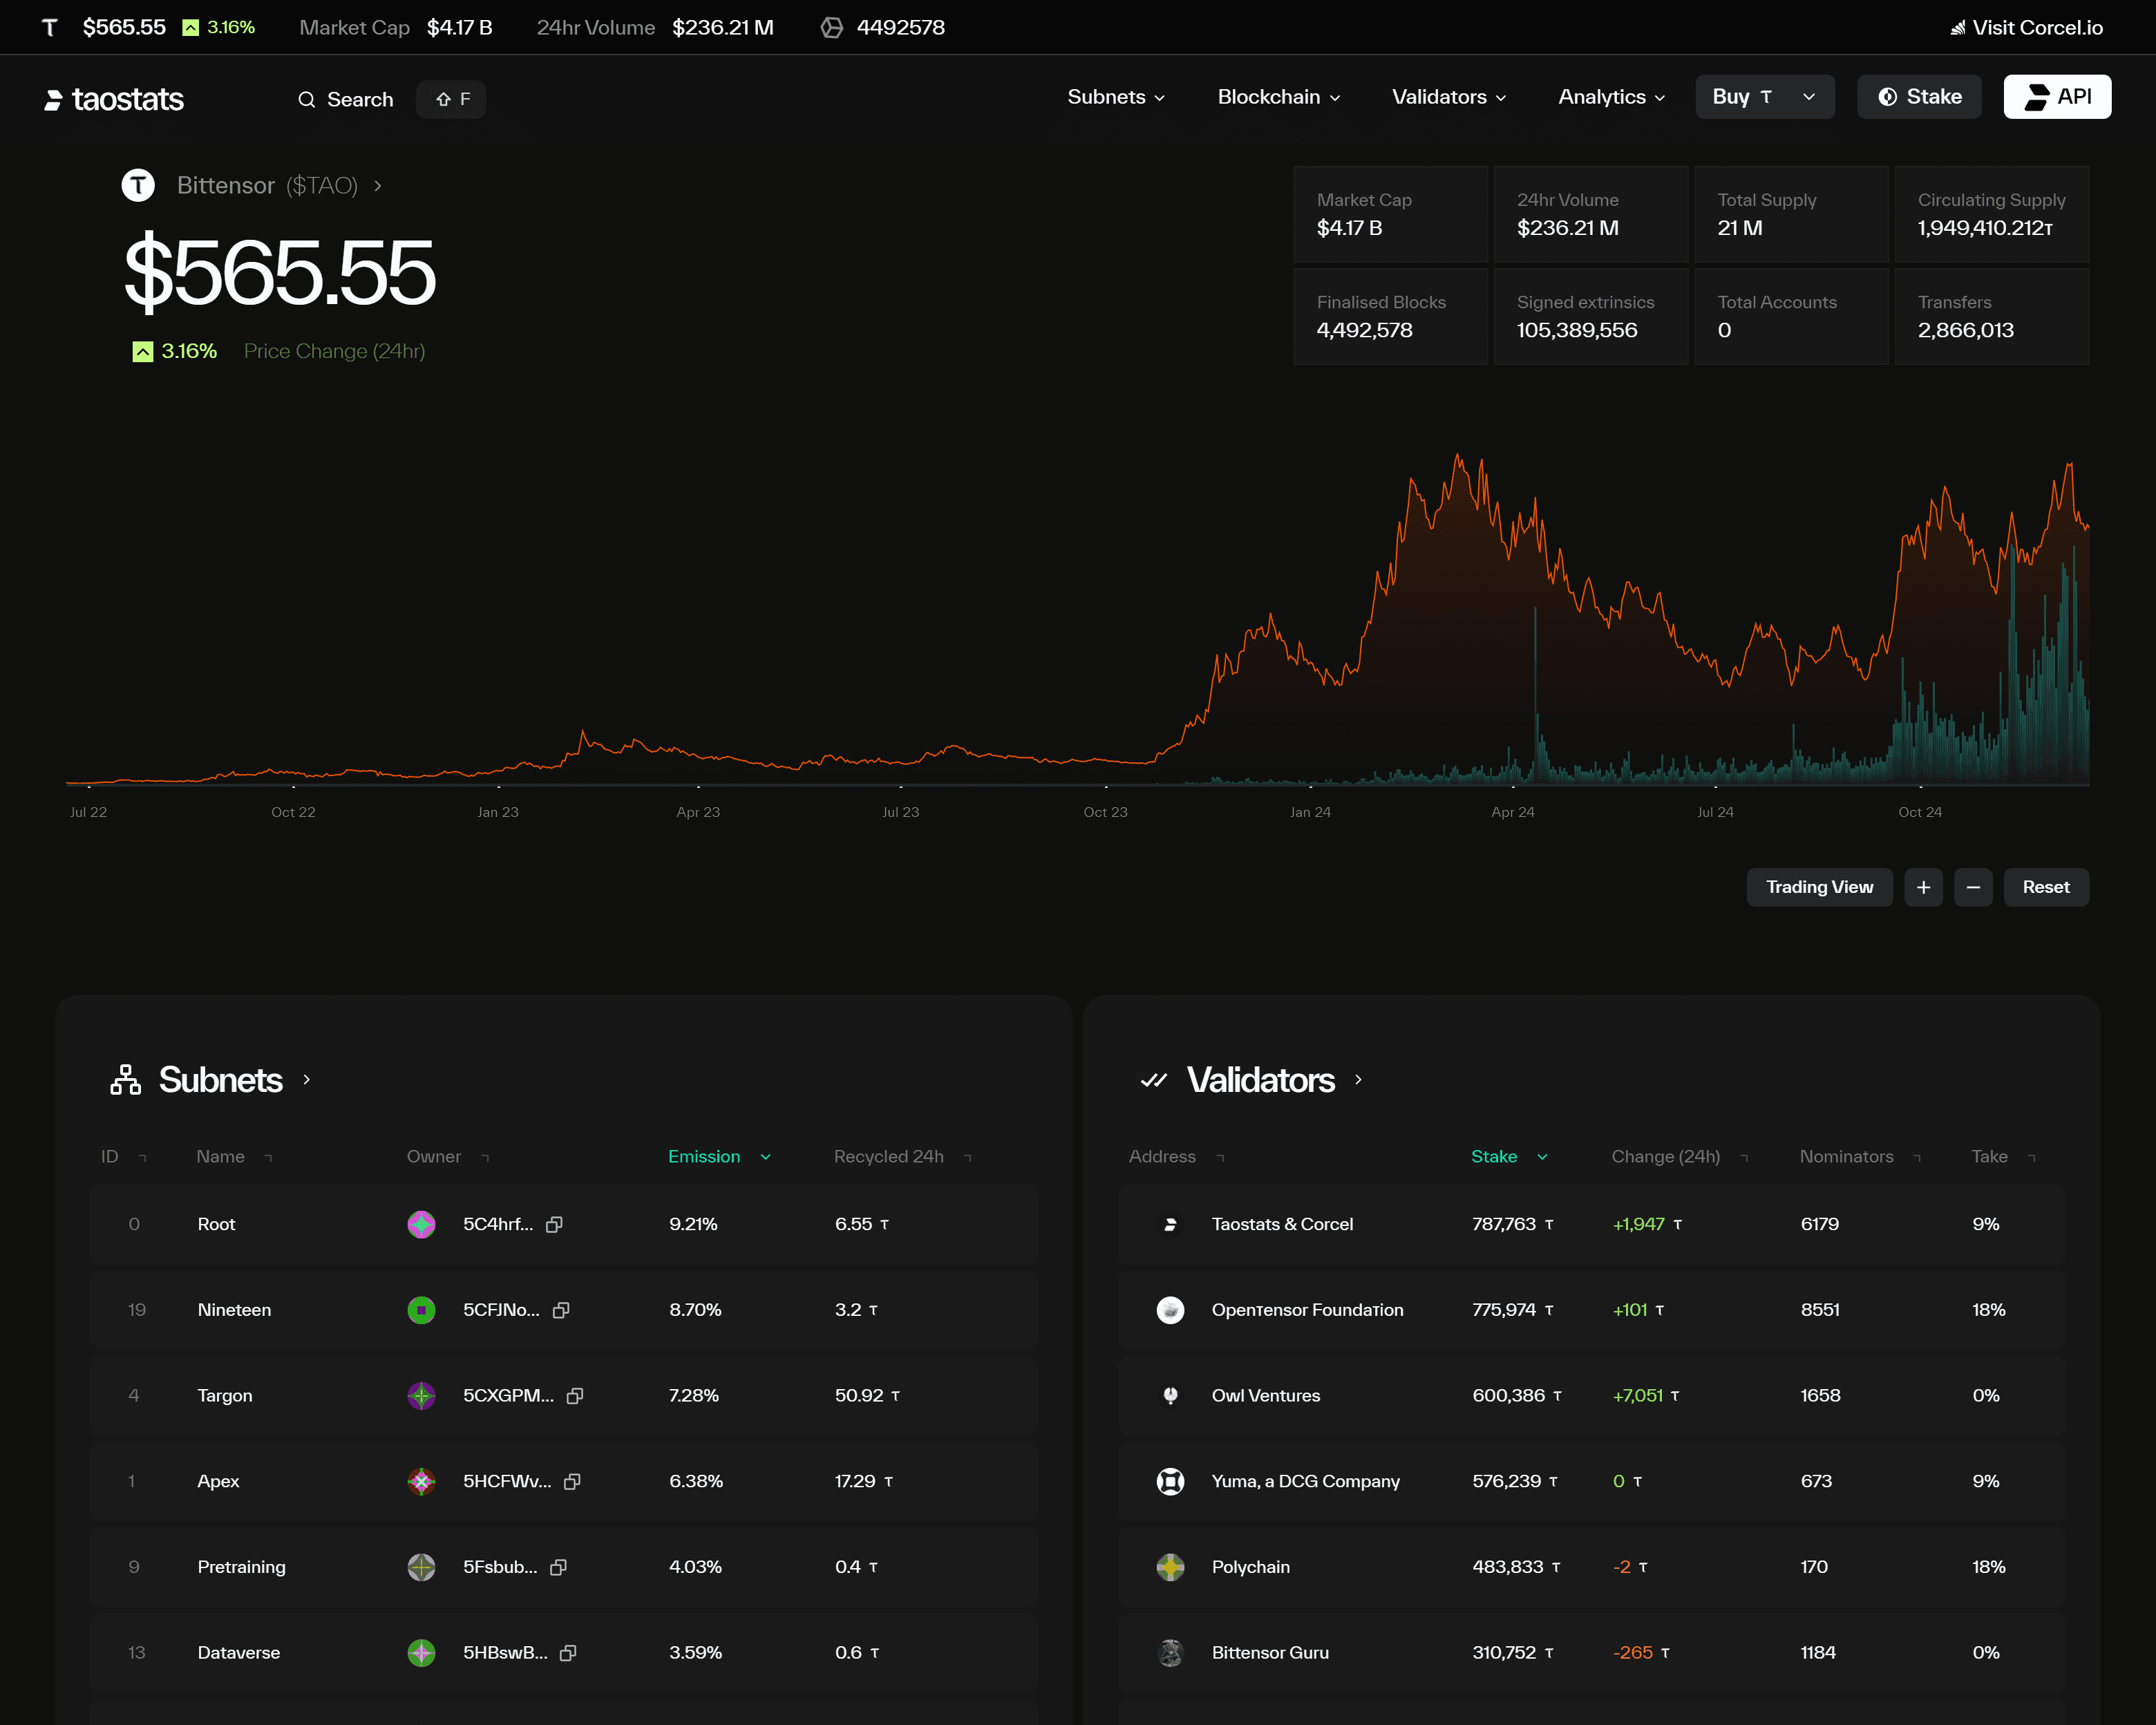Open the API page
The width and height of the screenshot is (2156, 1725).
2057,97
